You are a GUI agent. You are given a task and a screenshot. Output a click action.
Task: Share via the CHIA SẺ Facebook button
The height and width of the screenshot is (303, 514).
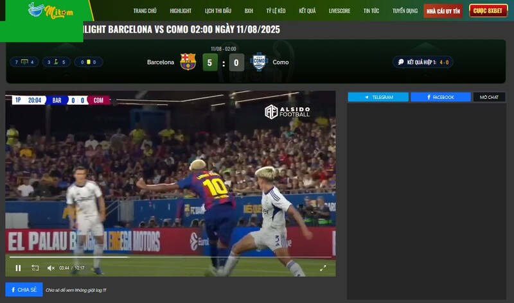point(24,290)
